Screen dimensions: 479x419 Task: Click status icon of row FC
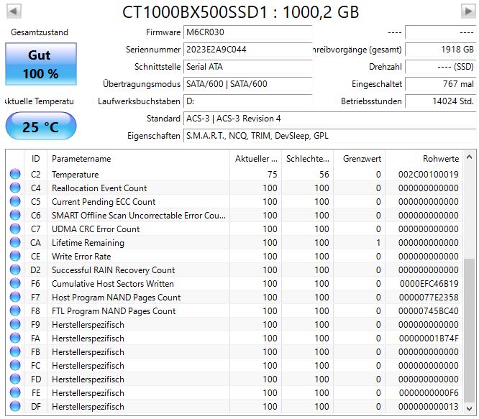coord(15,365)
